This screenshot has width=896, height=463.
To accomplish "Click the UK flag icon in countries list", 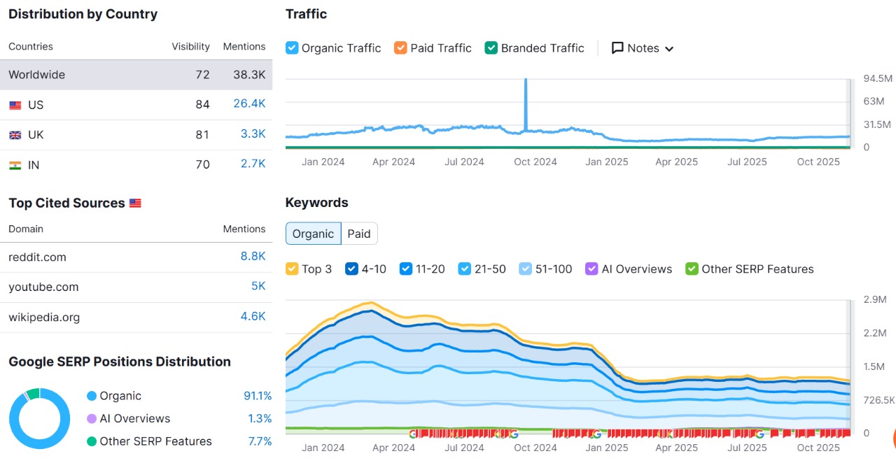I will (15, 136).
